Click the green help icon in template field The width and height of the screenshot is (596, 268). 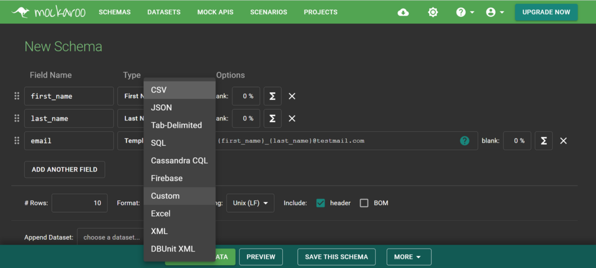click(x=464, y=141)
